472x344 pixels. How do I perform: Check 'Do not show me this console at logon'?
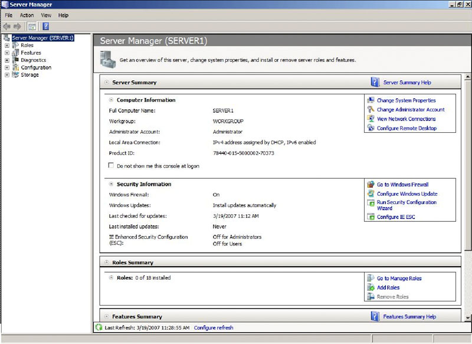coord(112,166)
